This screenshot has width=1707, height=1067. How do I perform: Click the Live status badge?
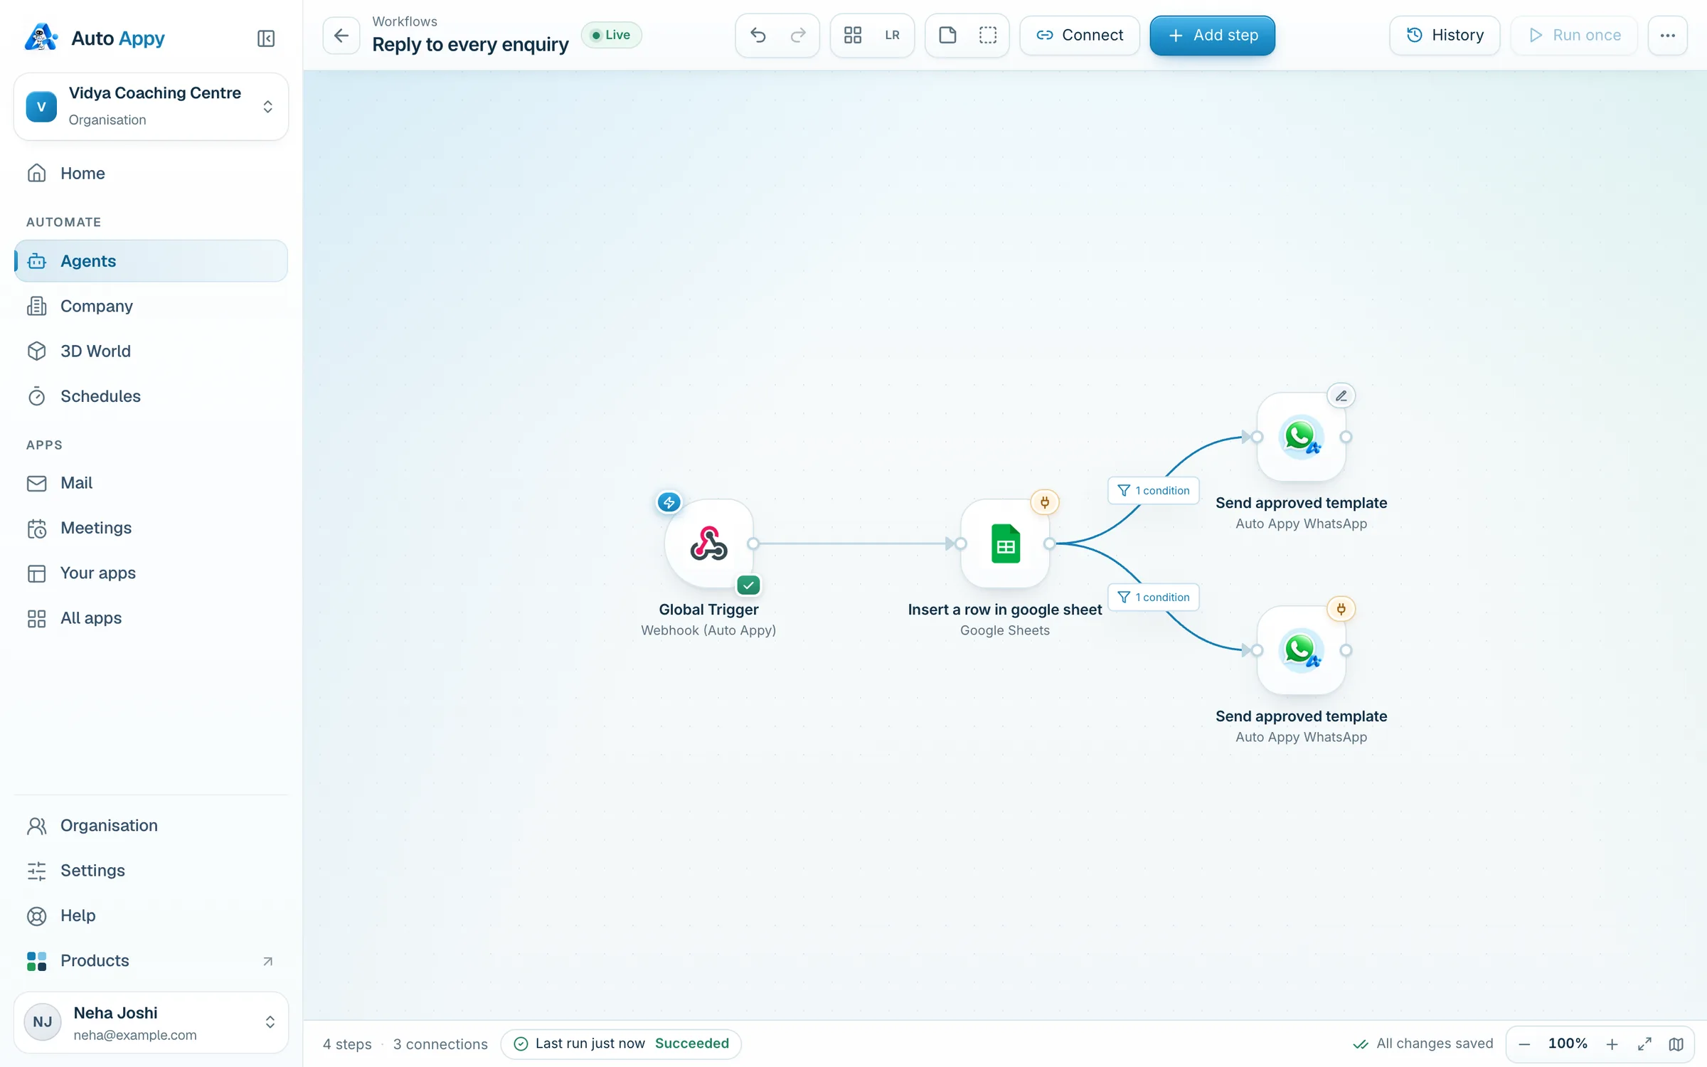612,36
